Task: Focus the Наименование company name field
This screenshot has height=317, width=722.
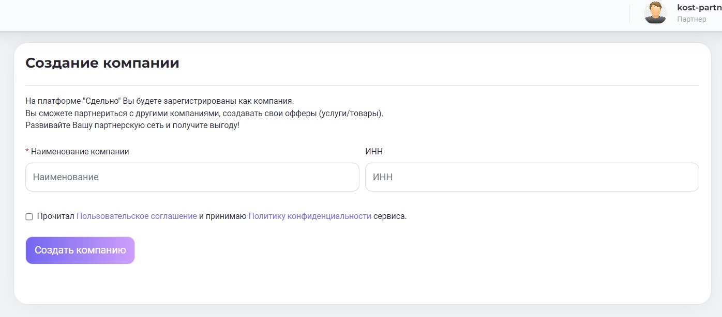Action: (192, 177)
